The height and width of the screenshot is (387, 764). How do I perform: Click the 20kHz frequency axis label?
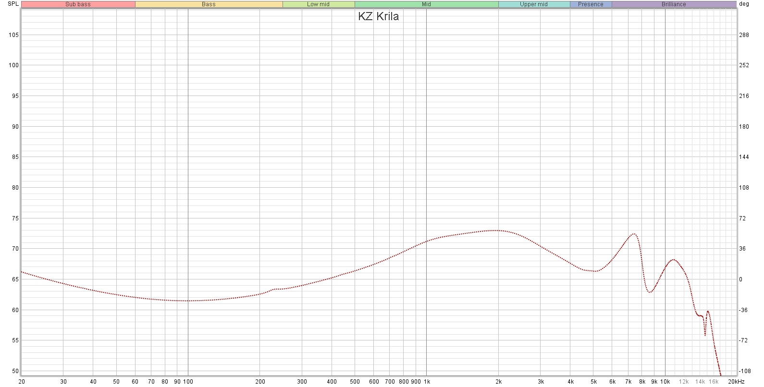[x=736, y=382]
